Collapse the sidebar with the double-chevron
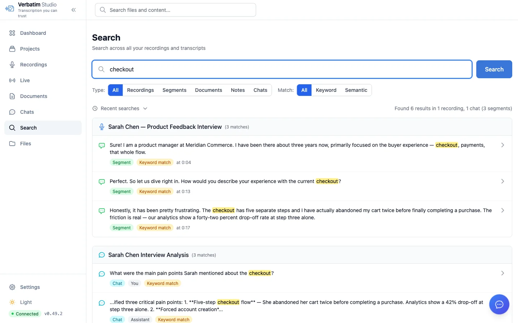This screenshot has height=323, width=518. pyautogui.click(x=74, y=10)
